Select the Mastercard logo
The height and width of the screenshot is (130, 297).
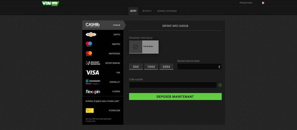(x=89, y=53)
